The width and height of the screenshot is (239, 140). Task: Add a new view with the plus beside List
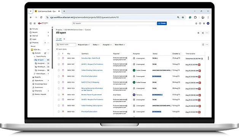tap(64, 39)
